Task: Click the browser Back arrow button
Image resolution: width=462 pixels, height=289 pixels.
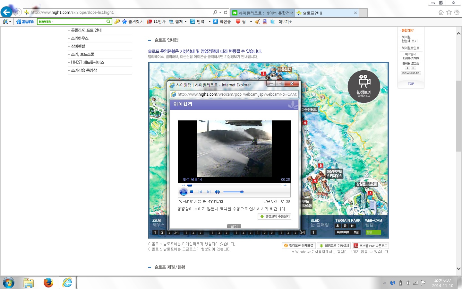Action: (6, 12)
